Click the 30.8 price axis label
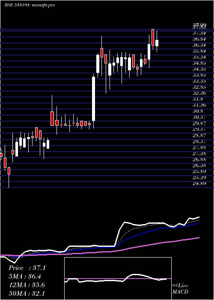Viewport: 214px width, 300px height. (x=198, y=111)
